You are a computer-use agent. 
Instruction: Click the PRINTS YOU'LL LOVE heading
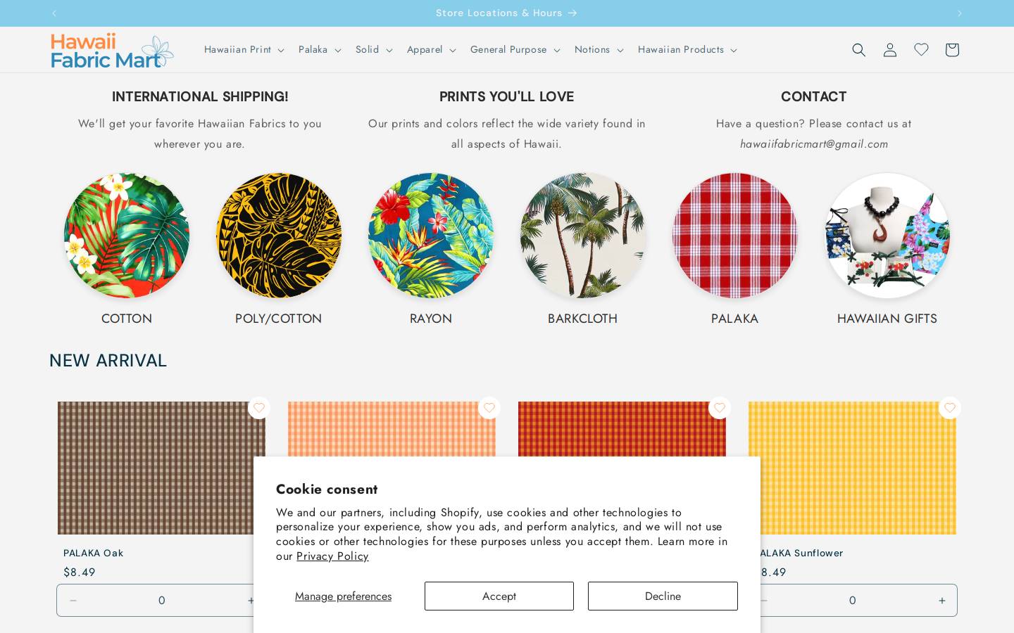(506, 96)
